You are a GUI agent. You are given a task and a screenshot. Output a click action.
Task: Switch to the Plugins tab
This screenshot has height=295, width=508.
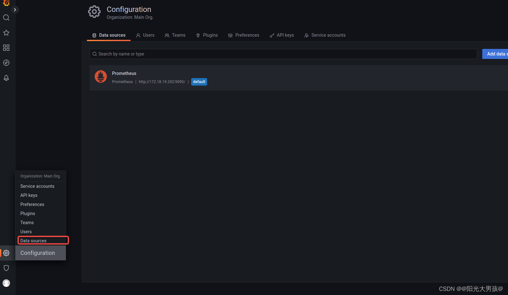tap(207, 35)
